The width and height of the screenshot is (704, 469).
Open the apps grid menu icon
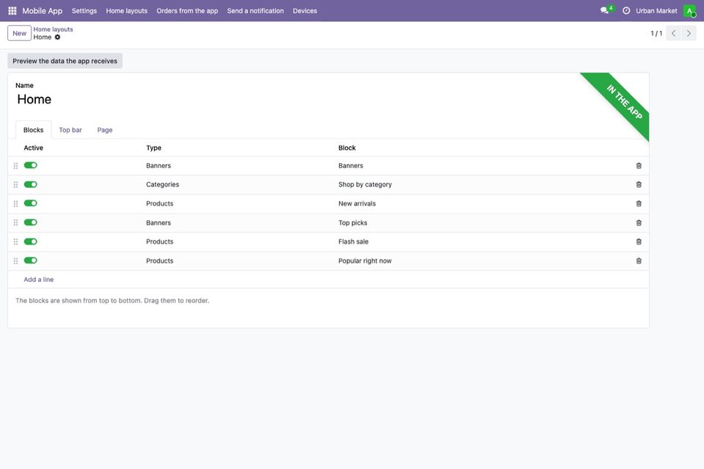(x=12, y=10)
